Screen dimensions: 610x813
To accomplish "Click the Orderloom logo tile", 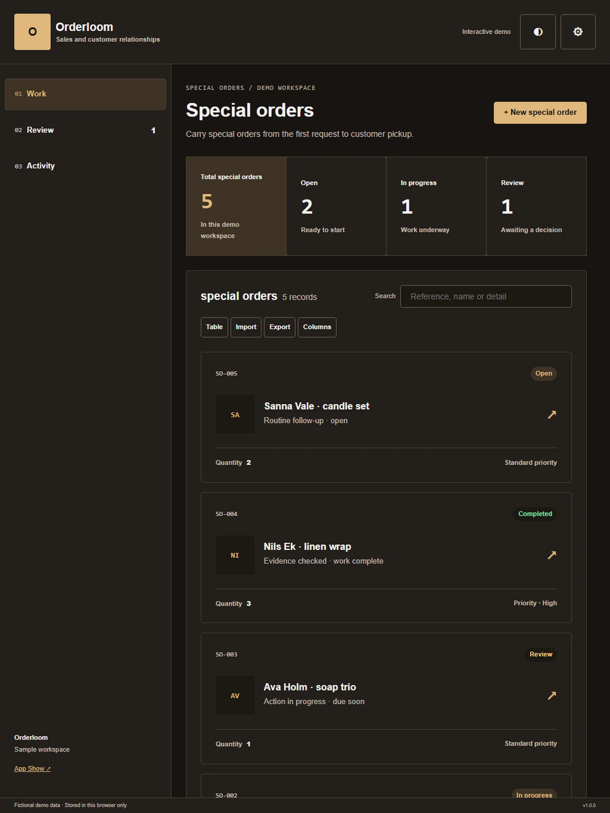I will point(33,32).
